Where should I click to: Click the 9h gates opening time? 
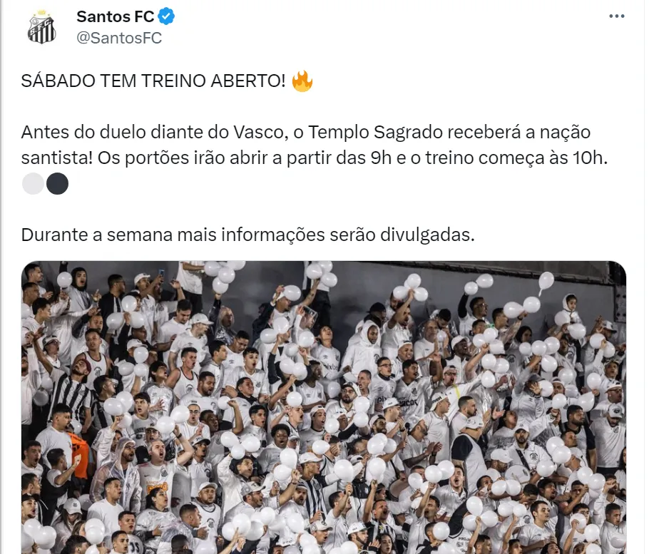click(x=381, y=158)
